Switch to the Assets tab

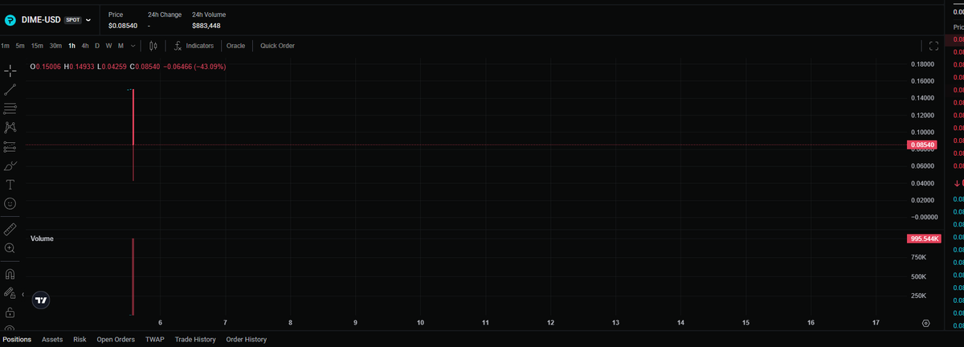52,340
